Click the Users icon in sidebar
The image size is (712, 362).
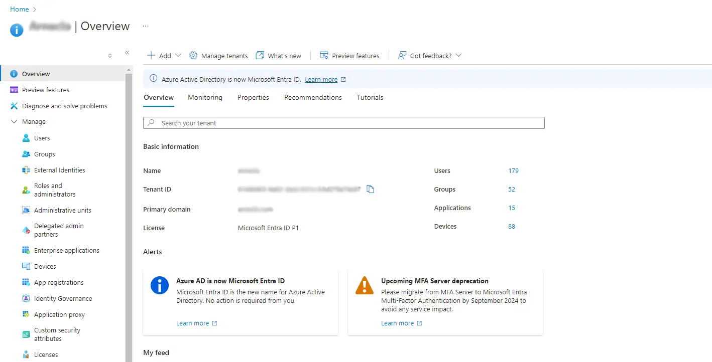26,138
